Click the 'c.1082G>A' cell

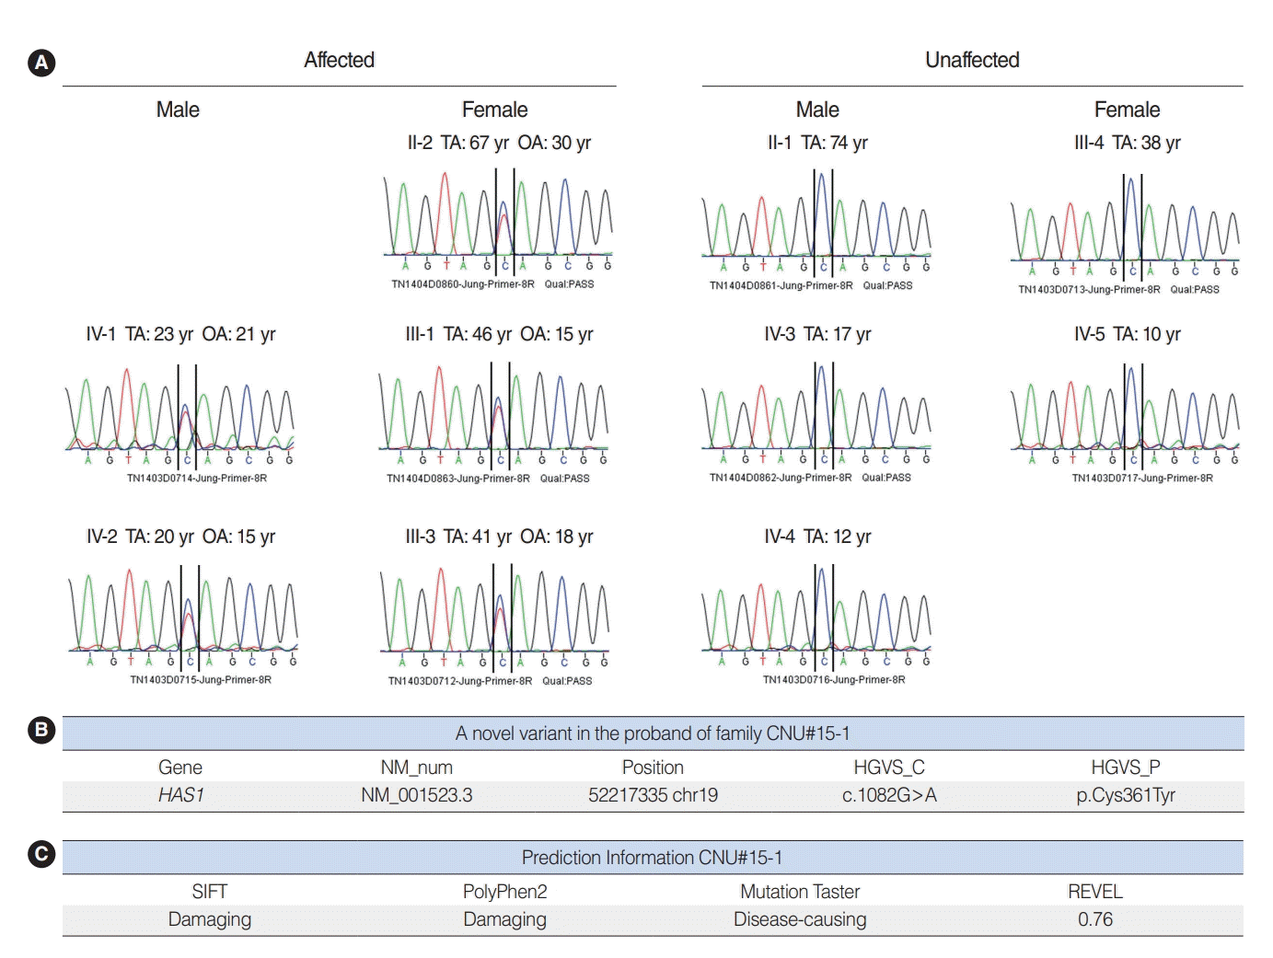click(x=889, y=795)
